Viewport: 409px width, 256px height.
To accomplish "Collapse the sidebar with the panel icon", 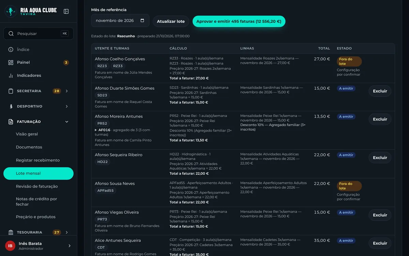I will coord(66,11).
